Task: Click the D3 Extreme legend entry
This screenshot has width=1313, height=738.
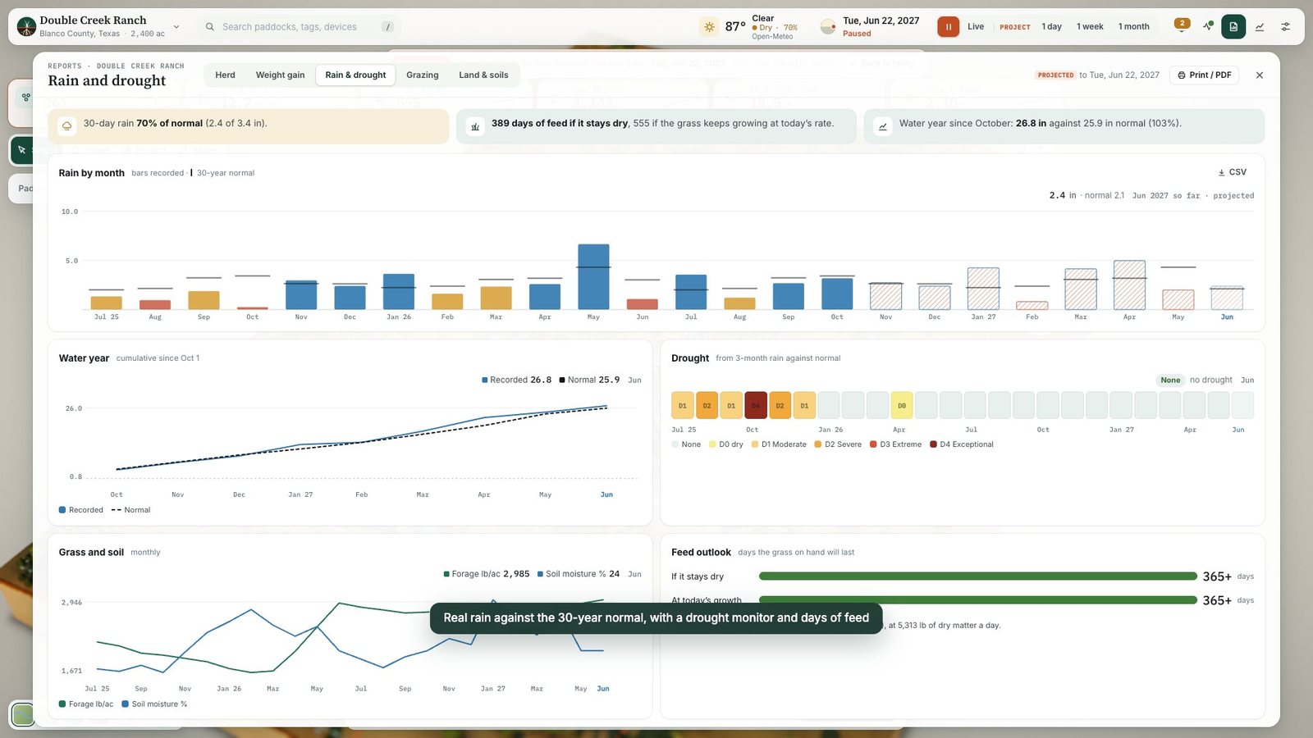Action: point(895,444)
